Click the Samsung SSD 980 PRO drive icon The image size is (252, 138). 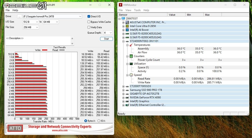127,90
